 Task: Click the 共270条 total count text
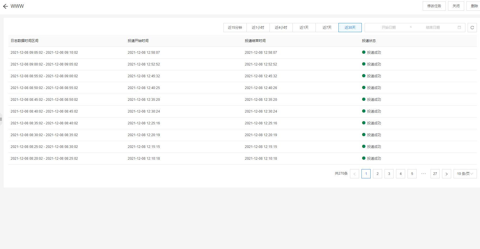(x=341, y=173)
